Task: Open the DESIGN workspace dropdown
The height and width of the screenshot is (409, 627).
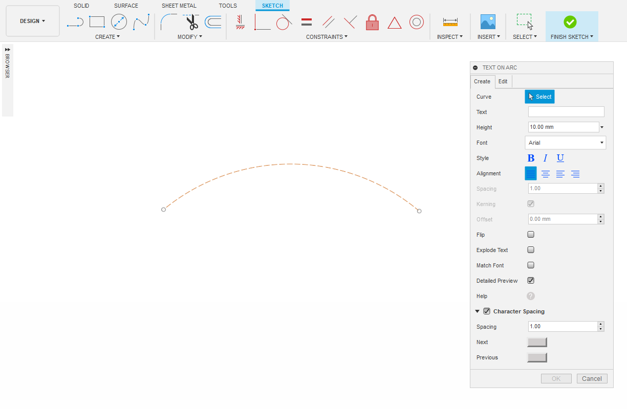Action: tap(33, 21)
